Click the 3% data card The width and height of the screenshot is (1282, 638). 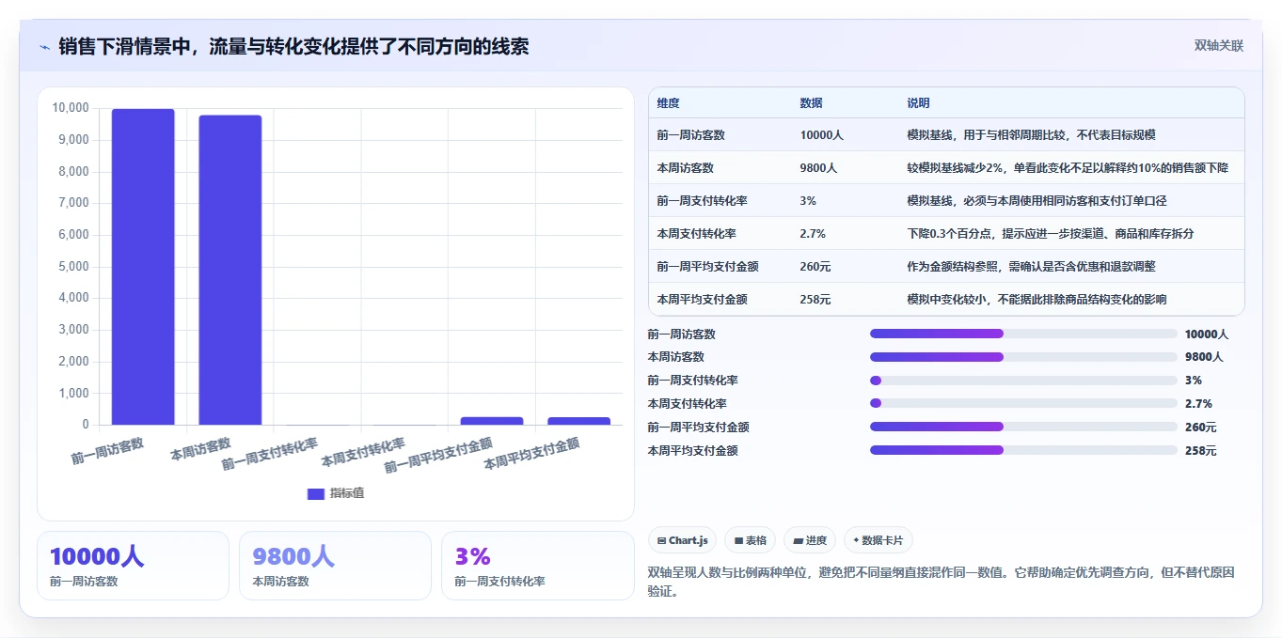(x=538, y=566)
